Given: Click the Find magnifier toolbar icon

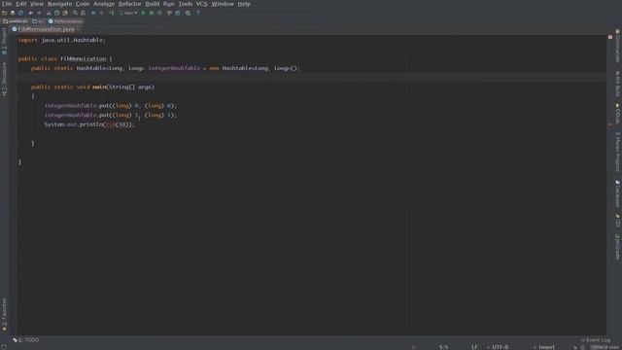Looking at the screenshot, I should point(75,13).
